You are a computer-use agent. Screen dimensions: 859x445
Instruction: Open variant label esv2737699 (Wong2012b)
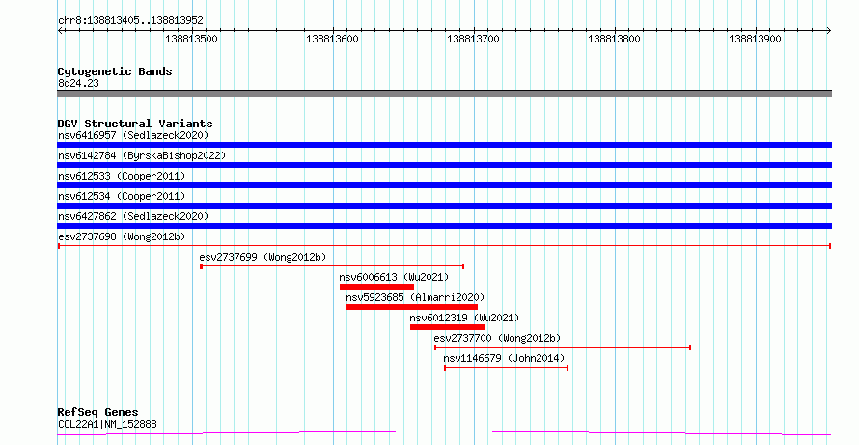(x=263, y=257)
